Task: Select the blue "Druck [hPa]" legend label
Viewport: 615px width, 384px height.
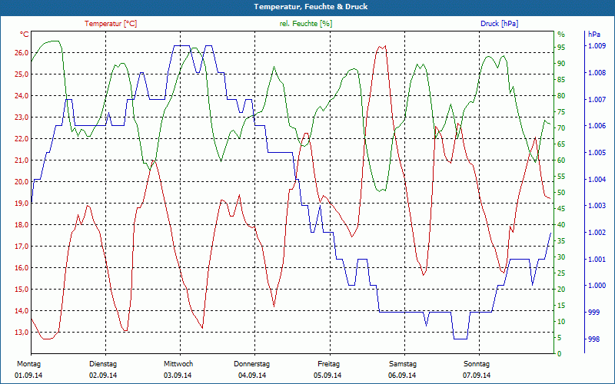Action: (x=499, y=24)
